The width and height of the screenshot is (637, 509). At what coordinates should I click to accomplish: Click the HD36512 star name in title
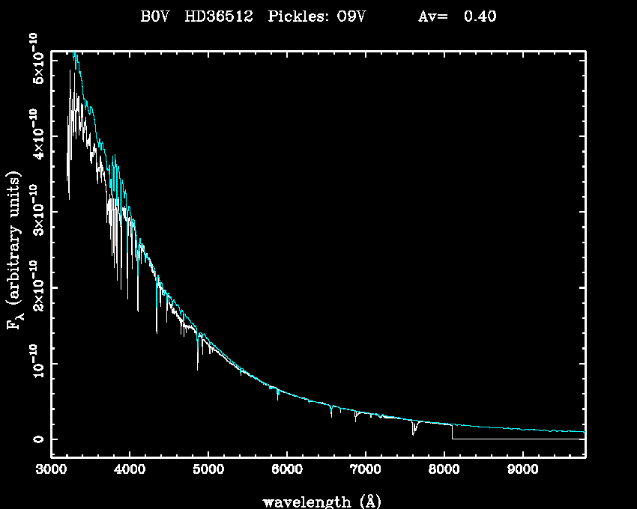(x=218, y=16)
